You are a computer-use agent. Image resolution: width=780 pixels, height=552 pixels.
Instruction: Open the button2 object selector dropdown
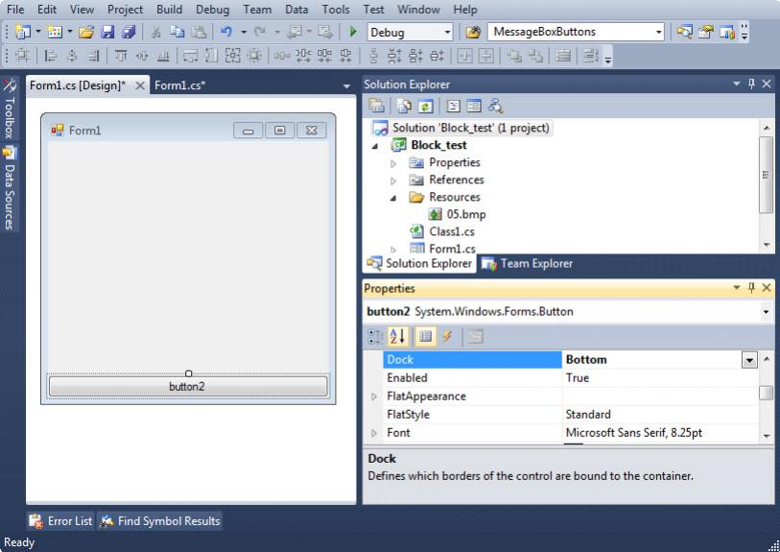(x=766, y=312)
